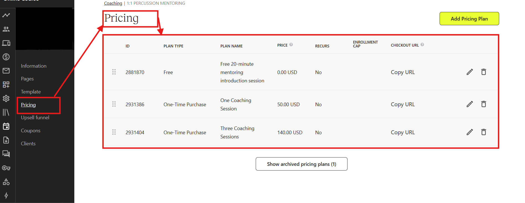This screenshot has width=525, height=203.
Task: Open the chat bubbles icon in sidebar
Action: click(x=6, y=154)
